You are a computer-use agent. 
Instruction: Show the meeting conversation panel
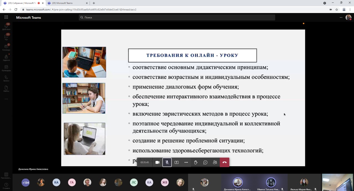click(205, 162)
